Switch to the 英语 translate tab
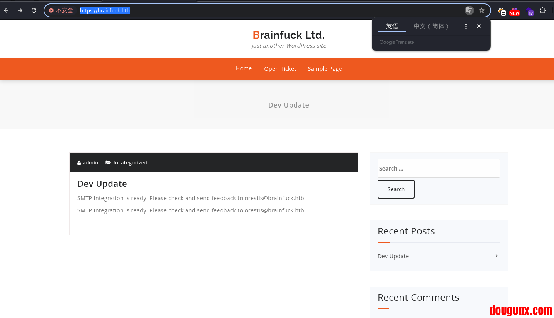This screenshot has width=554, height=318. [392, 26]
